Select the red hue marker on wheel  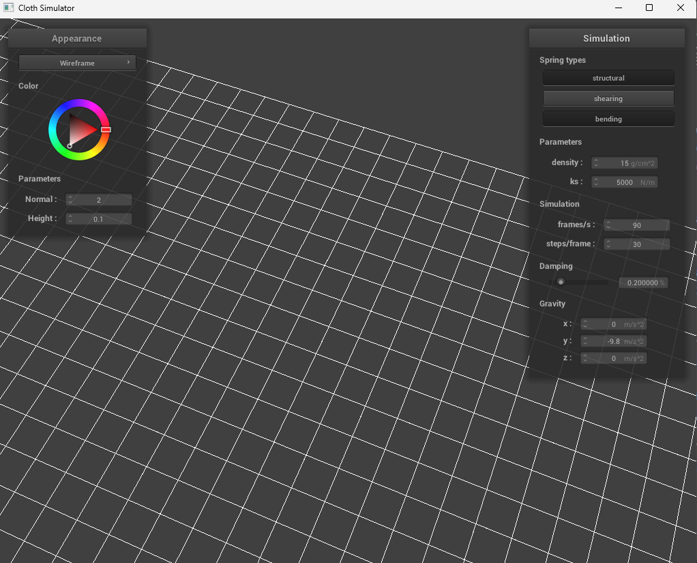pyautogui.click(x=106, y=130)
